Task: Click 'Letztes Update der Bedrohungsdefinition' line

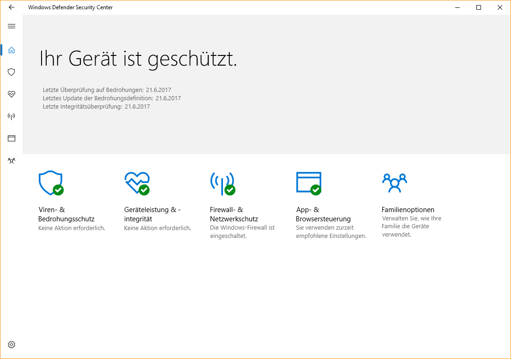Action: click(x=112, y=98)
